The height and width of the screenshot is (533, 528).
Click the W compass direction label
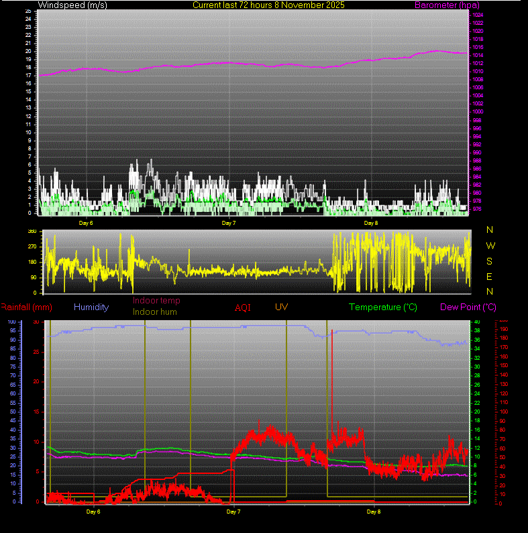[490, 246]
